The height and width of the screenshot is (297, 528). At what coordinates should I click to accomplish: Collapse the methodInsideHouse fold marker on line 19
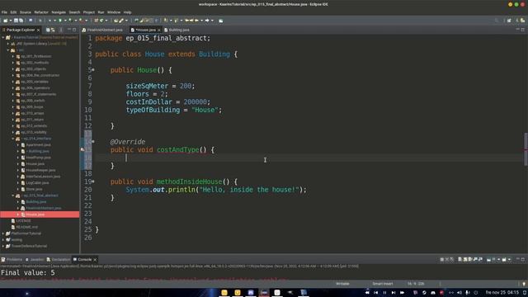[93, 181]
